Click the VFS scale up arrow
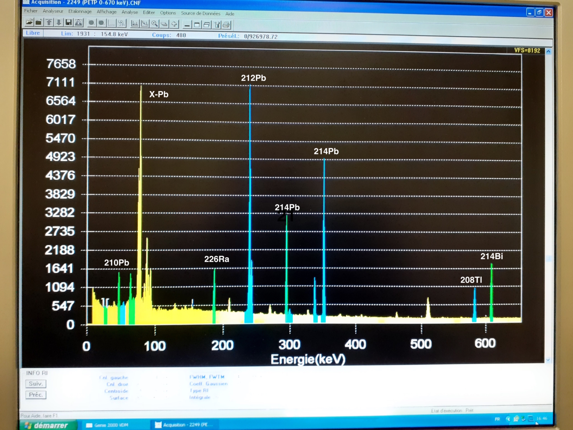Viewport: 573px width, 430px height. 549,51
